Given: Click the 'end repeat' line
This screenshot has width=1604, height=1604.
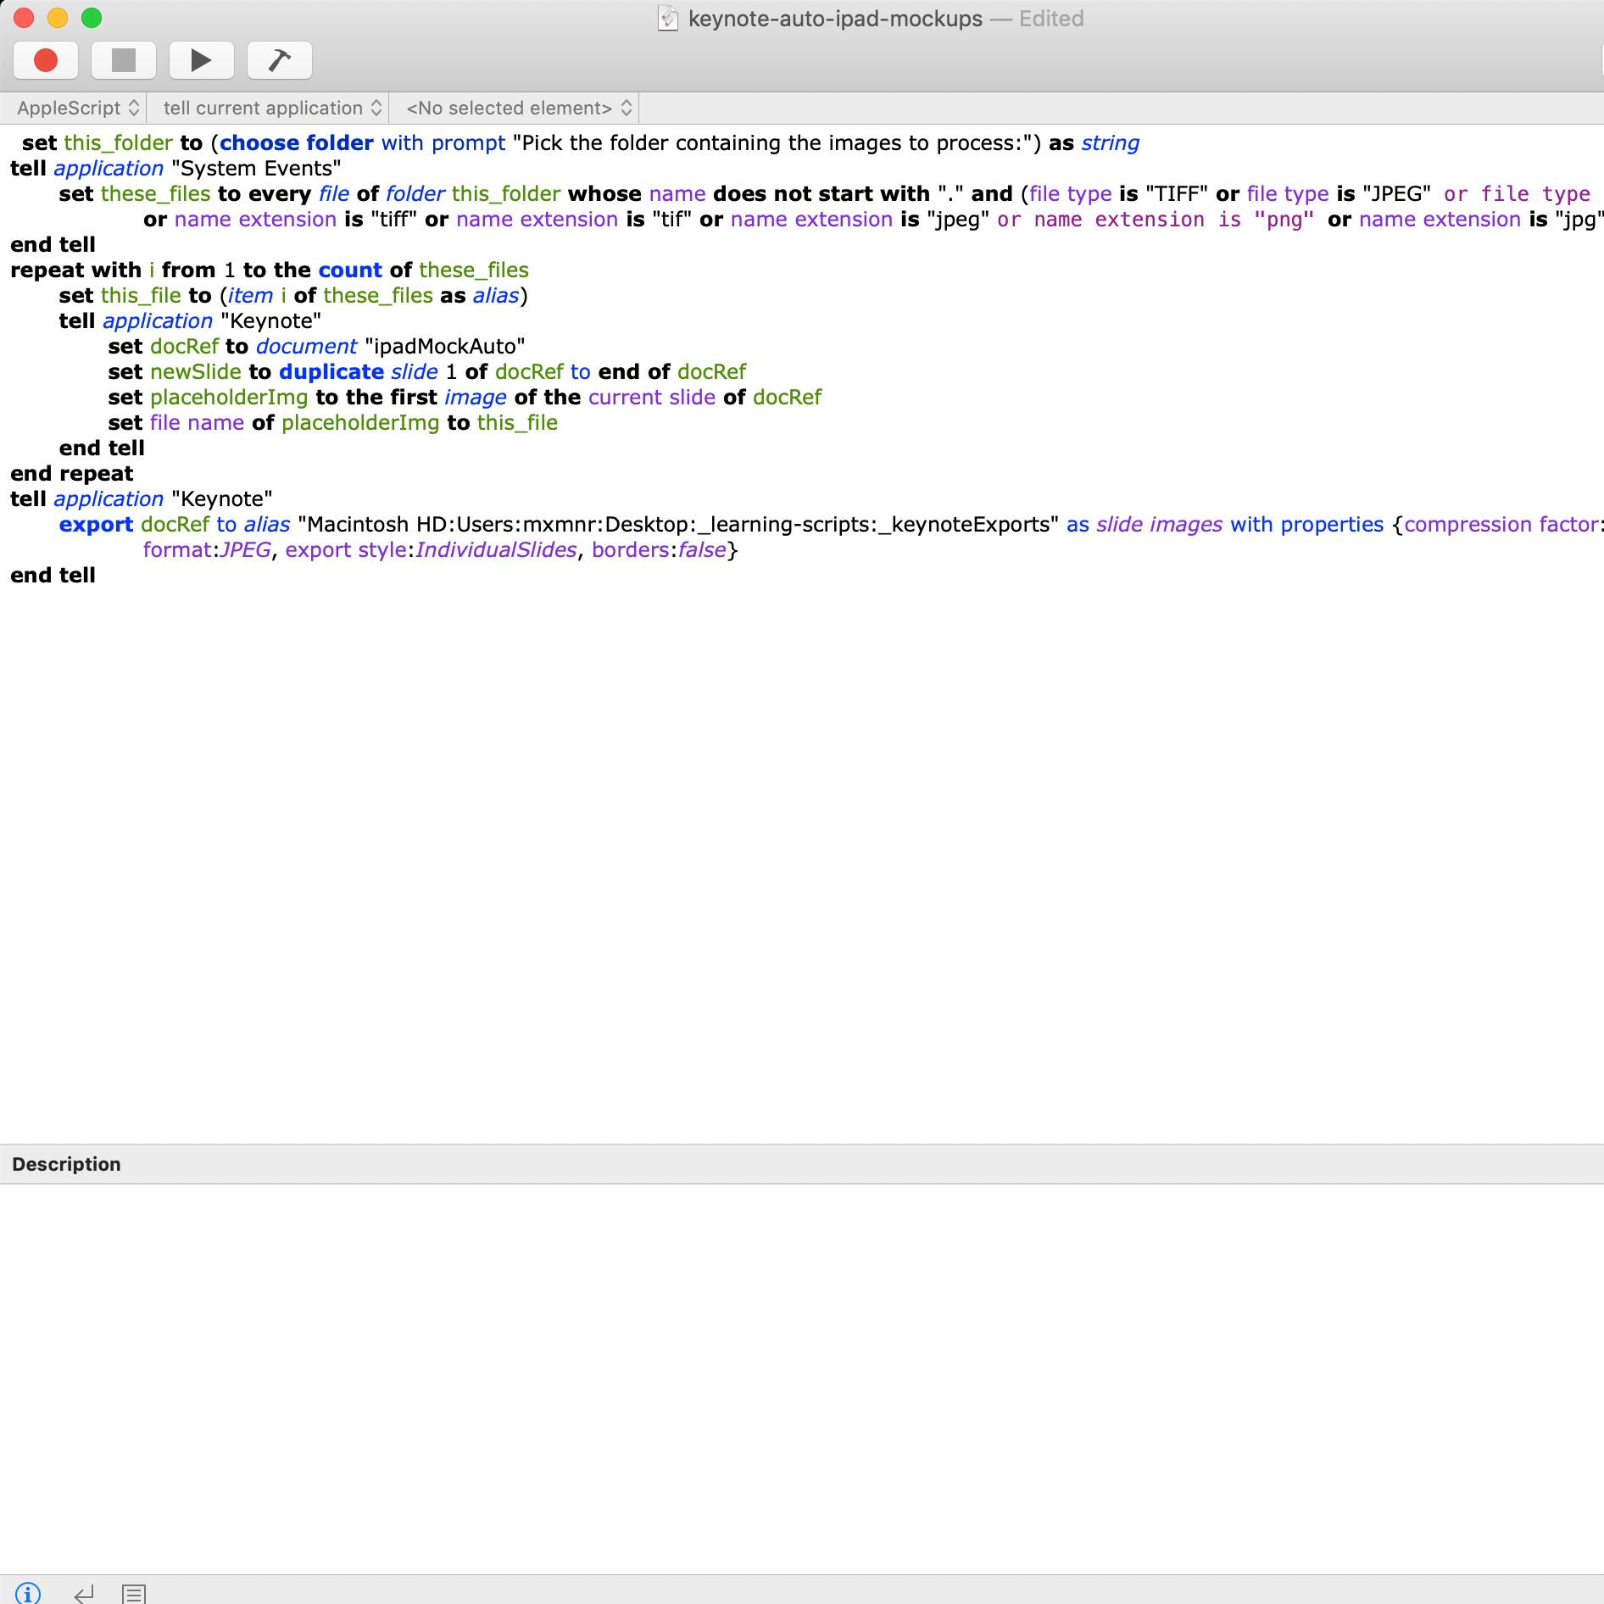Looking at the screenshot, I should 72,473.
